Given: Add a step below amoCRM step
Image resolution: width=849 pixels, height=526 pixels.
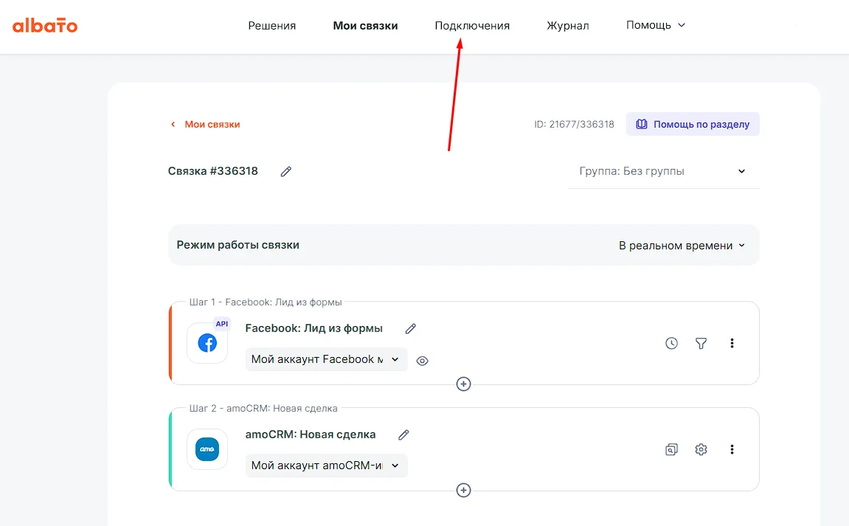Looking at the screenshot, I should (463, 490).
